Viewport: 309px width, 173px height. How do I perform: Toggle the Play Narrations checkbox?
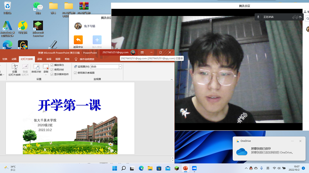pos(52,65)
